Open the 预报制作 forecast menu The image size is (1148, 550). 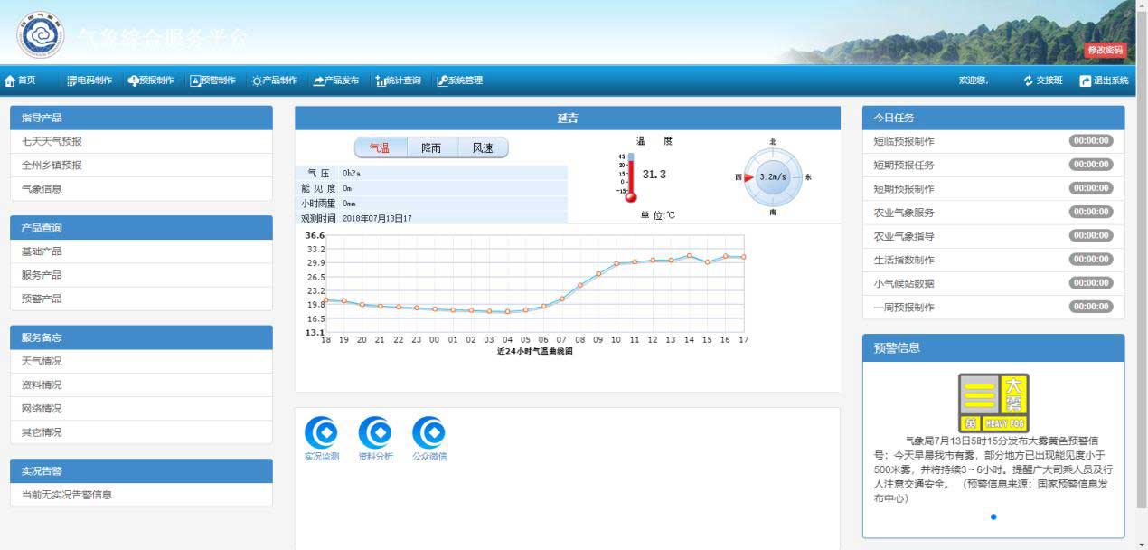point(151,81)
